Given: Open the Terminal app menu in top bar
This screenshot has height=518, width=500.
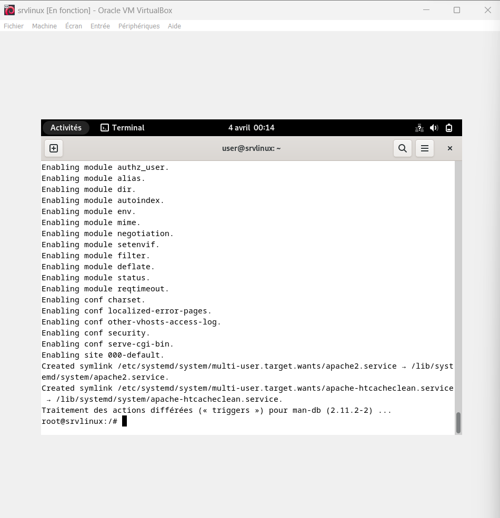Looking at the screenshot, I should [x=123, y=128].
